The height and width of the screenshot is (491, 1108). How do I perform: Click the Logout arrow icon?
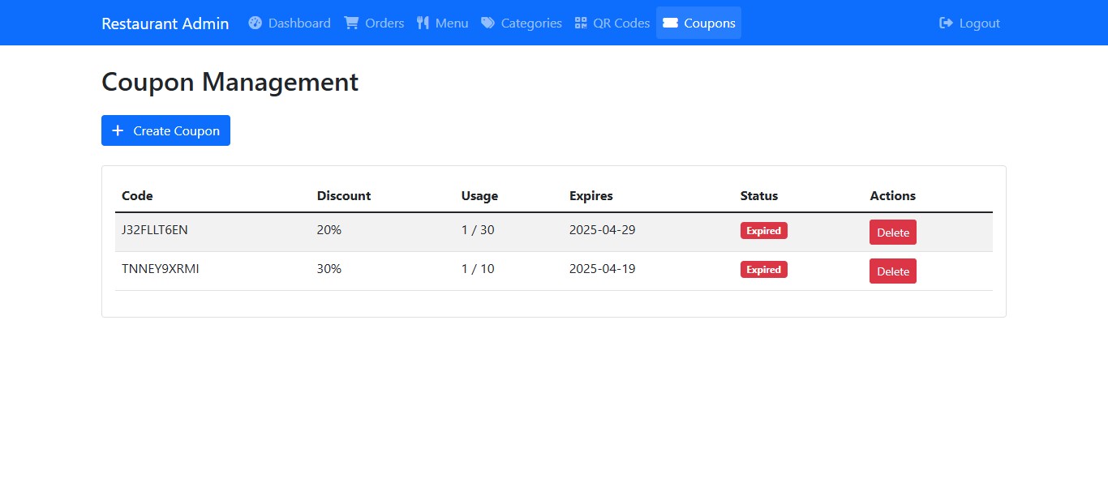946,23
